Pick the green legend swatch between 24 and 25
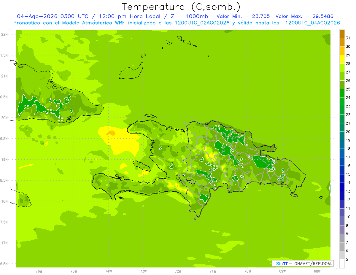356x275 pixels. (x=342, y=93)
